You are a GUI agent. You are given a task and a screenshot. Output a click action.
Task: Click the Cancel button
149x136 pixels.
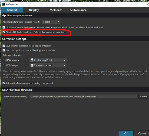[142, 133]
